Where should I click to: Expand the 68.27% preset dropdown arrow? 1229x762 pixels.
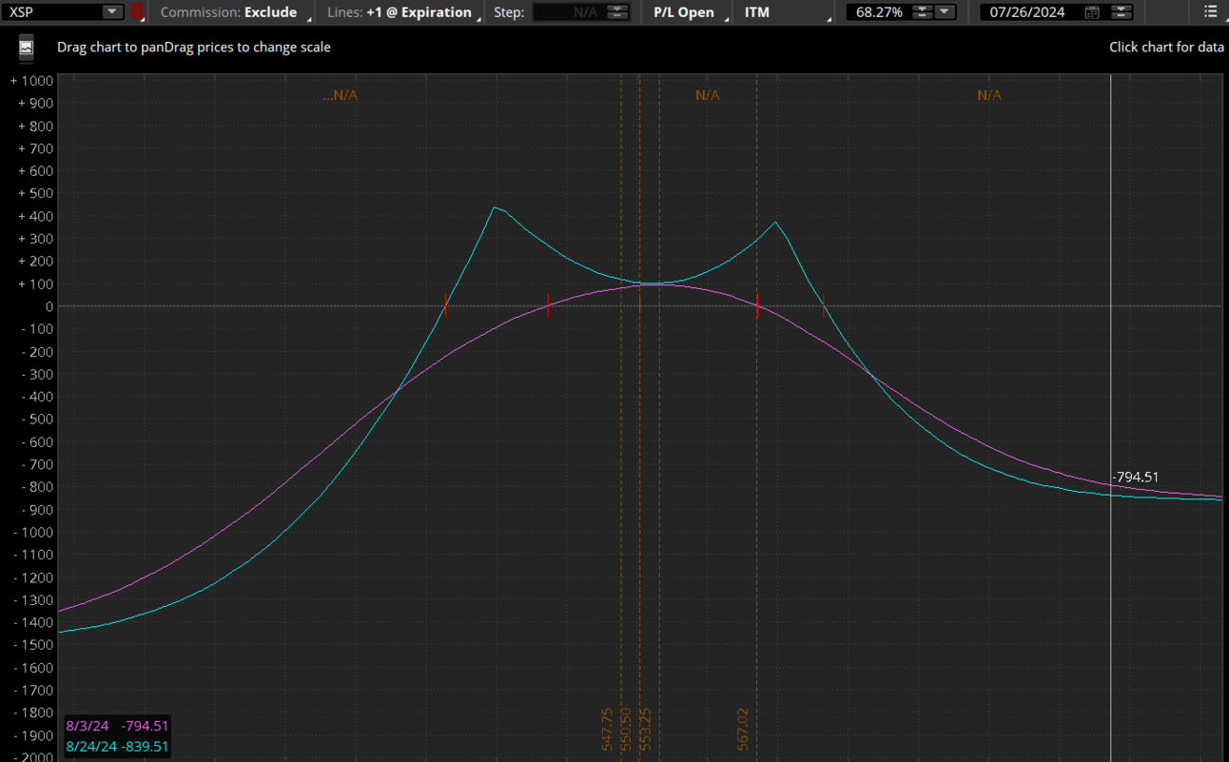pos(945,12)
